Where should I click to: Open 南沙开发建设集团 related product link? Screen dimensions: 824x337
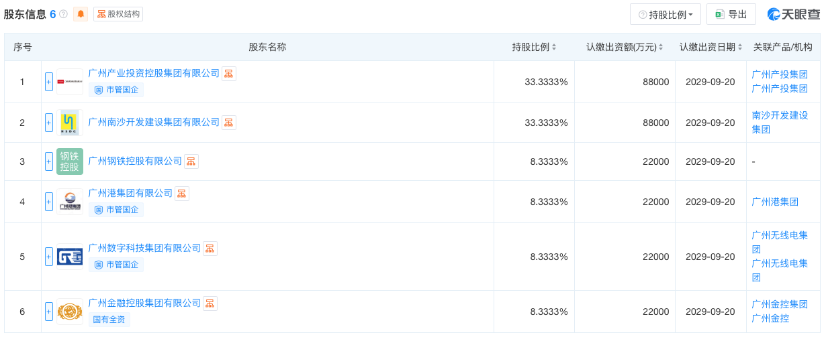click(780, 122)
